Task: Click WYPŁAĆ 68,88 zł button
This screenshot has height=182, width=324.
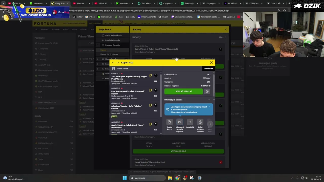Action: [178, 151]
